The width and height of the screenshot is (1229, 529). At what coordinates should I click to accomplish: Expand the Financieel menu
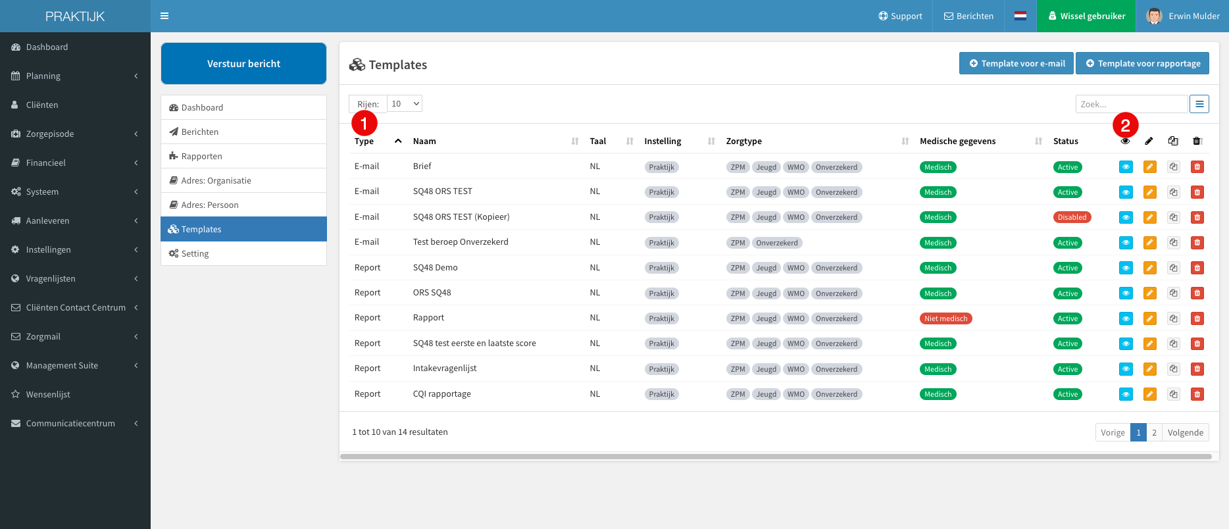tap(75, 163)
